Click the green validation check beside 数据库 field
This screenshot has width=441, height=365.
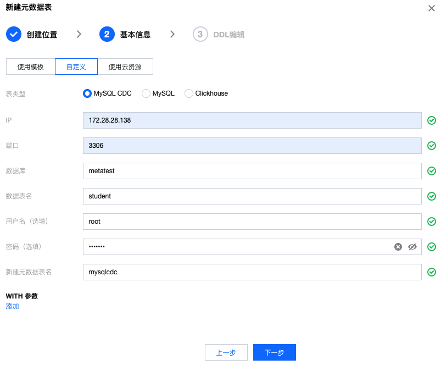pos(432,171)
